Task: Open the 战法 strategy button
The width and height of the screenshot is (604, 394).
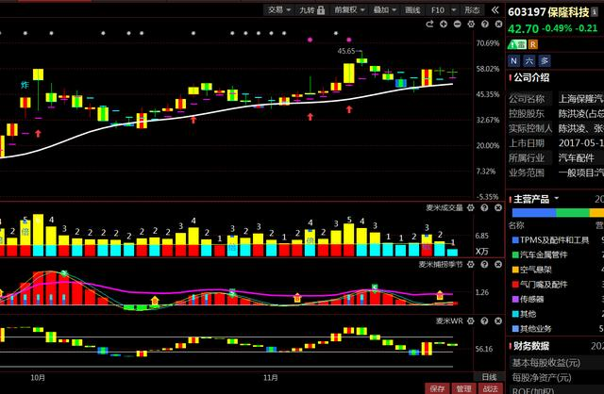Action: click(x=491, y=388)
